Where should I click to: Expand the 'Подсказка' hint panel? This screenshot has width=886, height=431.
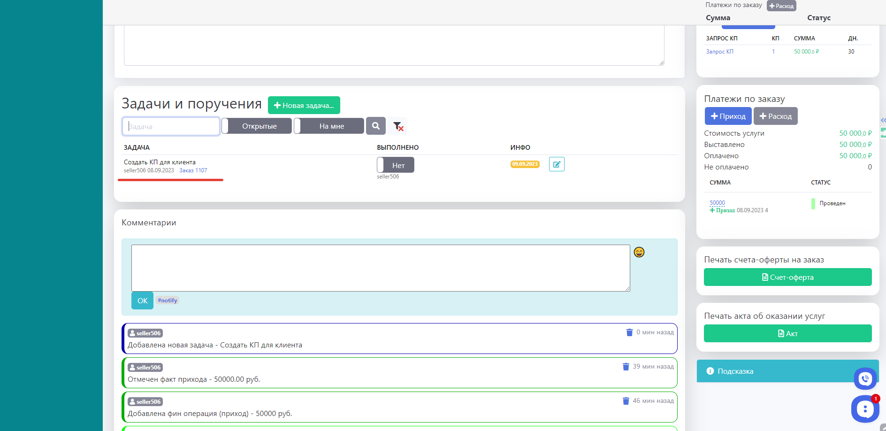pos(735,371)
